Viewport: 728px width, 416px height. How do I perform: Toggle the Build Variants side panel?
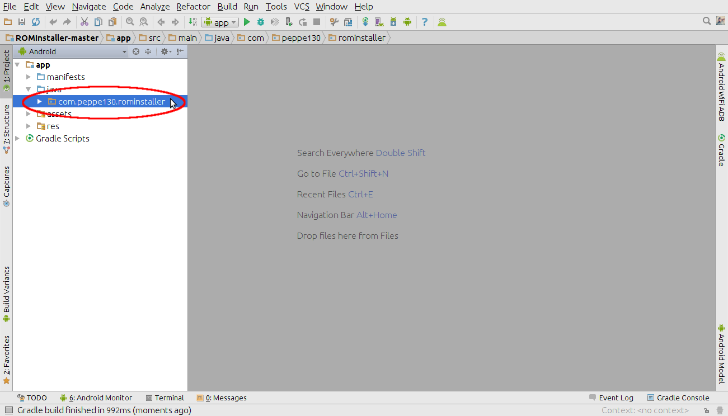(7, 294)
